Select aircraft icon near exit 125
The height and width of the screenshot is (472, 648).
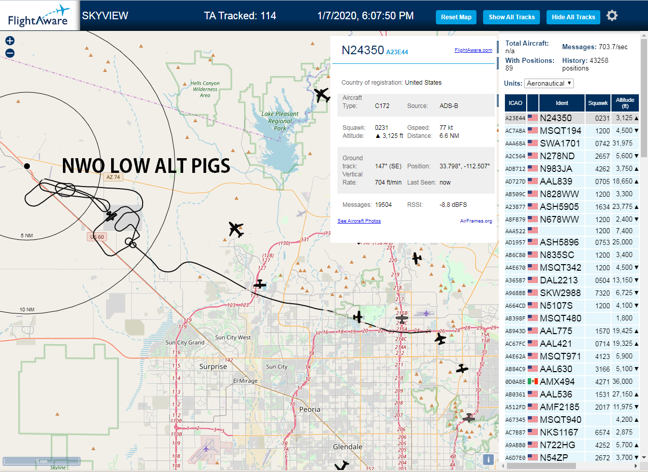click(x=259, y=284)
